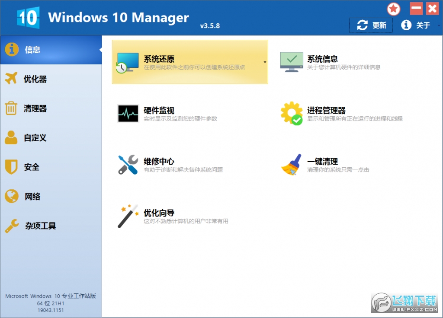This screenshot has width=443, height=318.
Task: Click the wrench icon for 杂项工具
Action: tap(12, 226)
